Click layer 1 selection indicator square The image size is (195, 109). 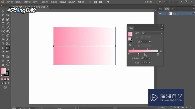point(193,13)
